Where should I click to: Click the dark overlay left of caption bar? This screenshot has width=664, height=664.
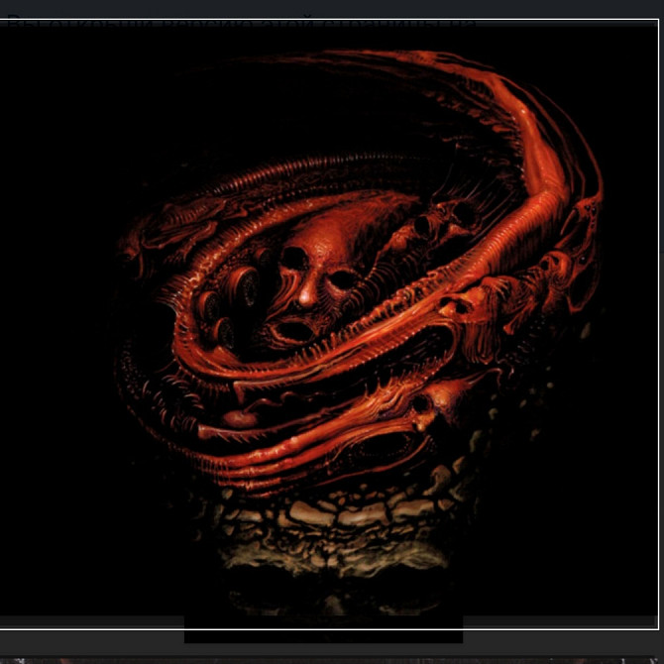point(91,636)
